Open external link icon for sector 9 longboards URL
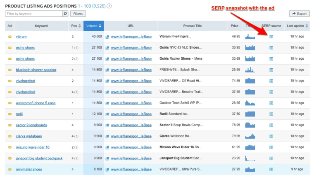 tap(107, 125)
